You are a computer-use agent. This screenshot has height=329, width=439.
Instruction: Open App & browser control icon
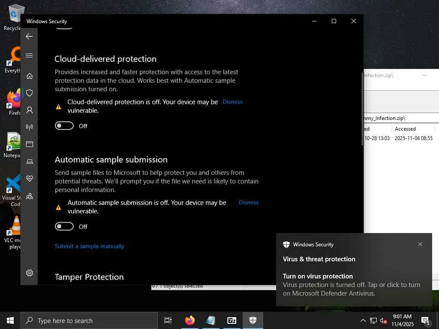click(x=30, y=144)
